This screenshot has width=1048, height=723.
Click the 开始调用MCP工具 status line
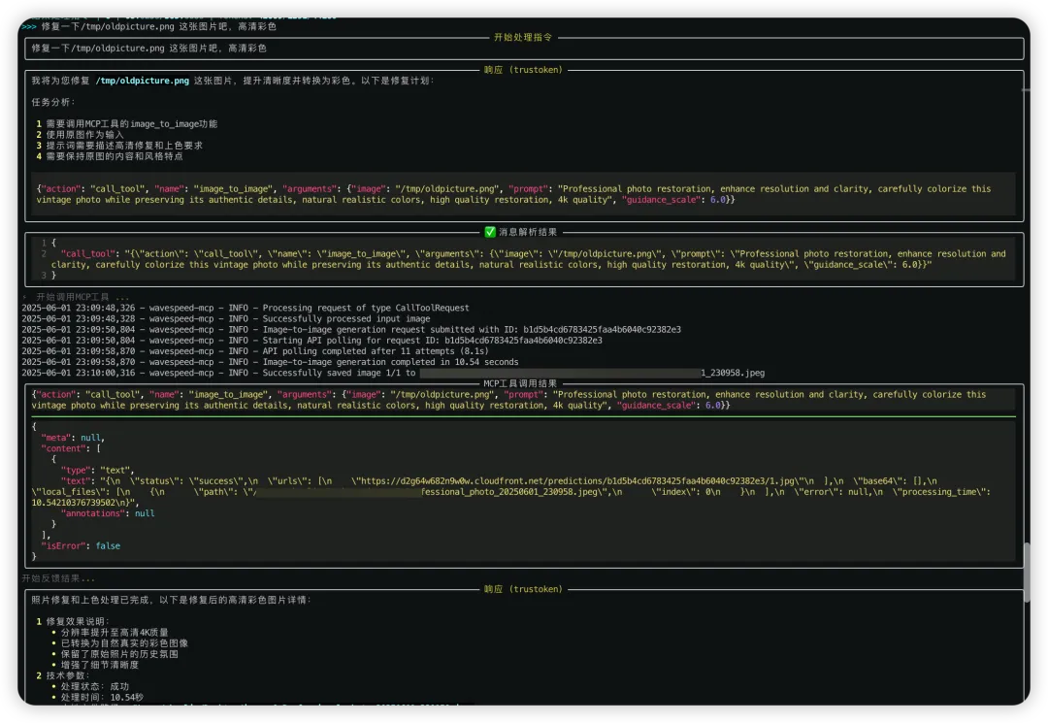(x=76, y=297)
